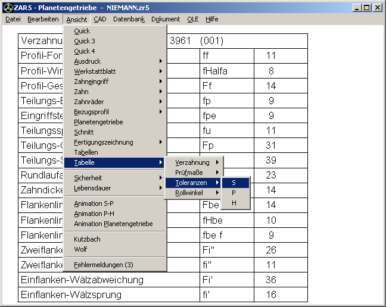
Task: Select Quick 3 from the Ansicht menu
Action: [x=84, y=41]
